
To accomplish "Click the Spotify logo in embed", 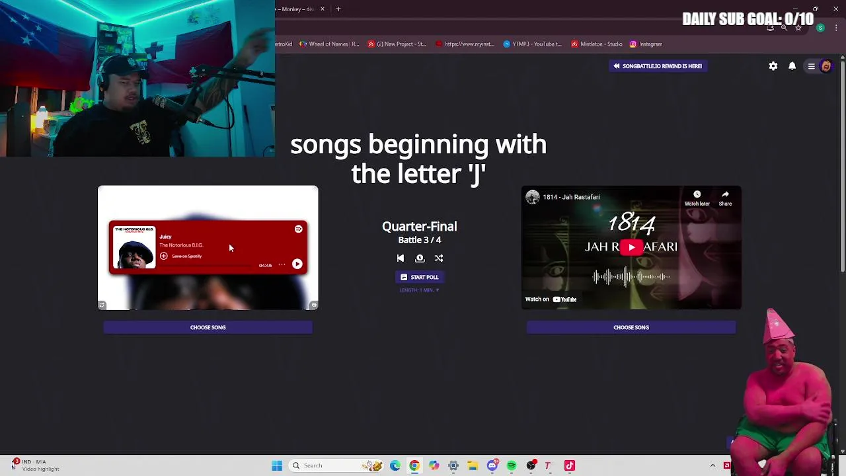I will click(x=299, y=229).
